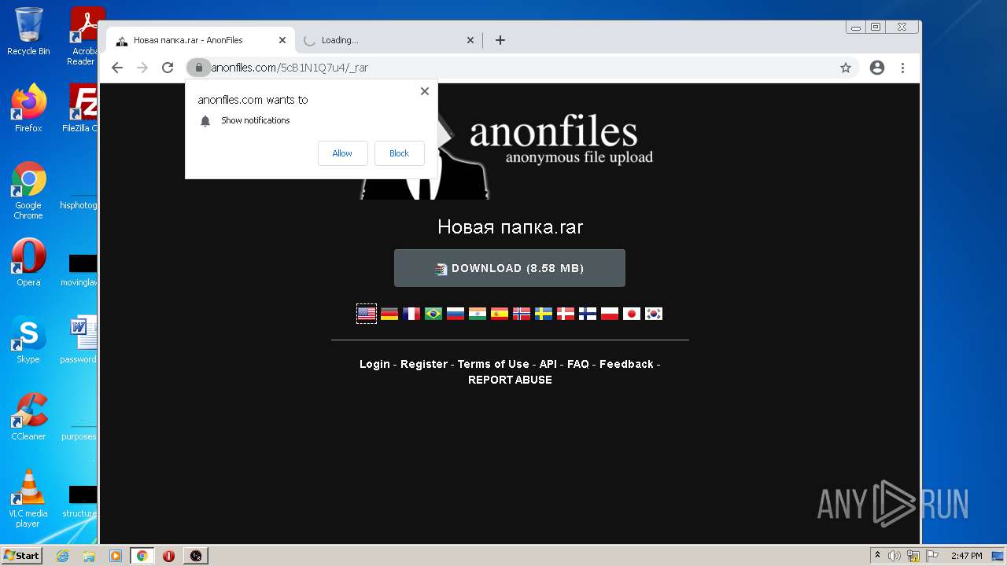The image size is (1007, 566).
Task: Select the Skype desktop shortcut
Action: pyautogui.click(x=28, y=340)
